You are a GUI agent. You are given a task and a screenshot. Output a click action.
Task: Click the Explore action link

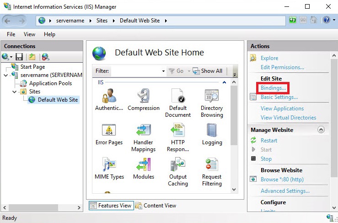pyautogui.click(x=269, y=58)
